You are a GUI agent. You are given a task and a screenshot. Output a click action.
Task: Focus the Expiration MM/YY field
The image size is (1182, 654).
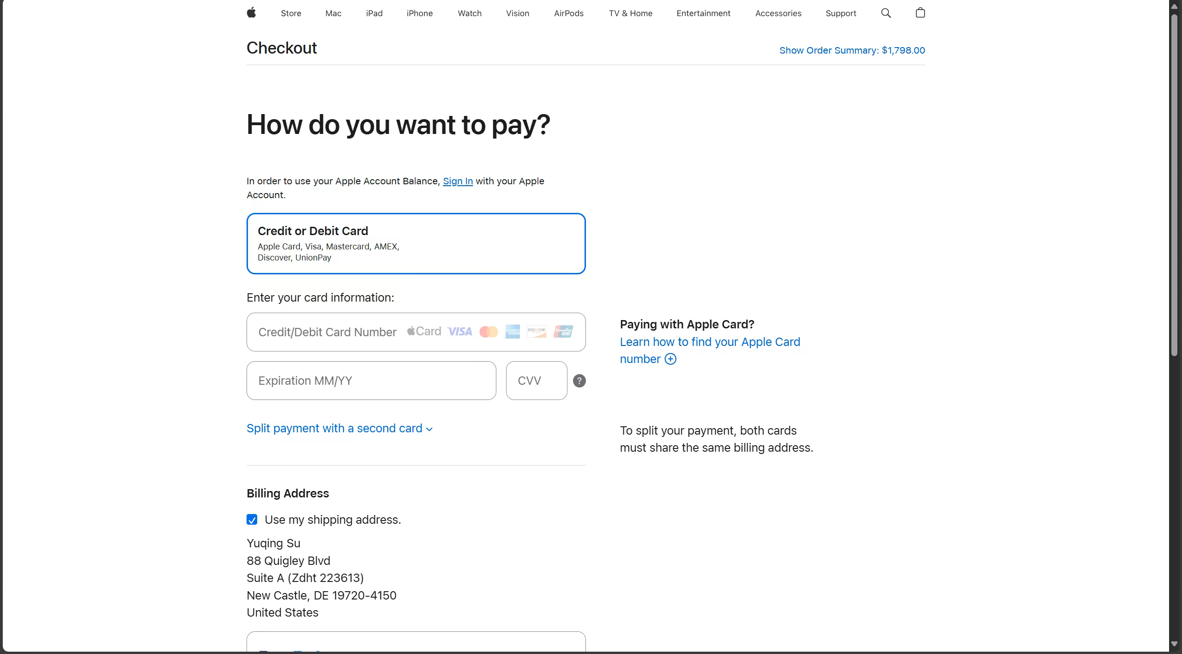point(371,381)
